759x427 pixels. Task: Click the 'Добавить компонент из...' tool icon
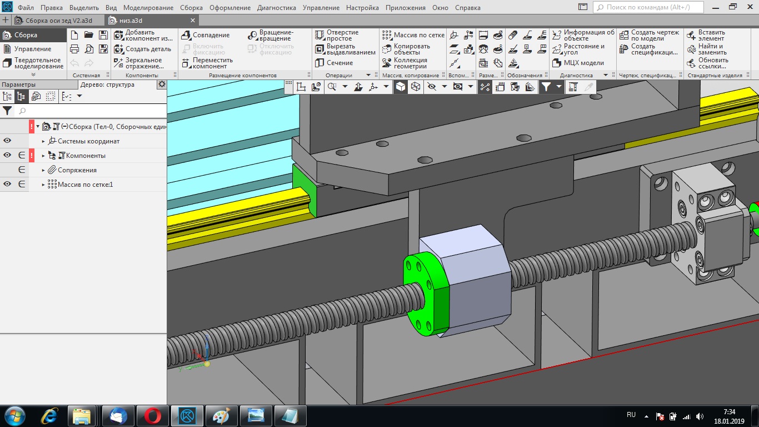(x=118, y=35)
